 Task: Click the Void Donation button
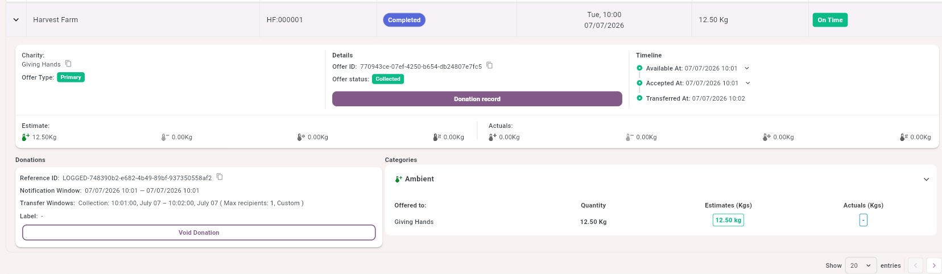[199, 233]
